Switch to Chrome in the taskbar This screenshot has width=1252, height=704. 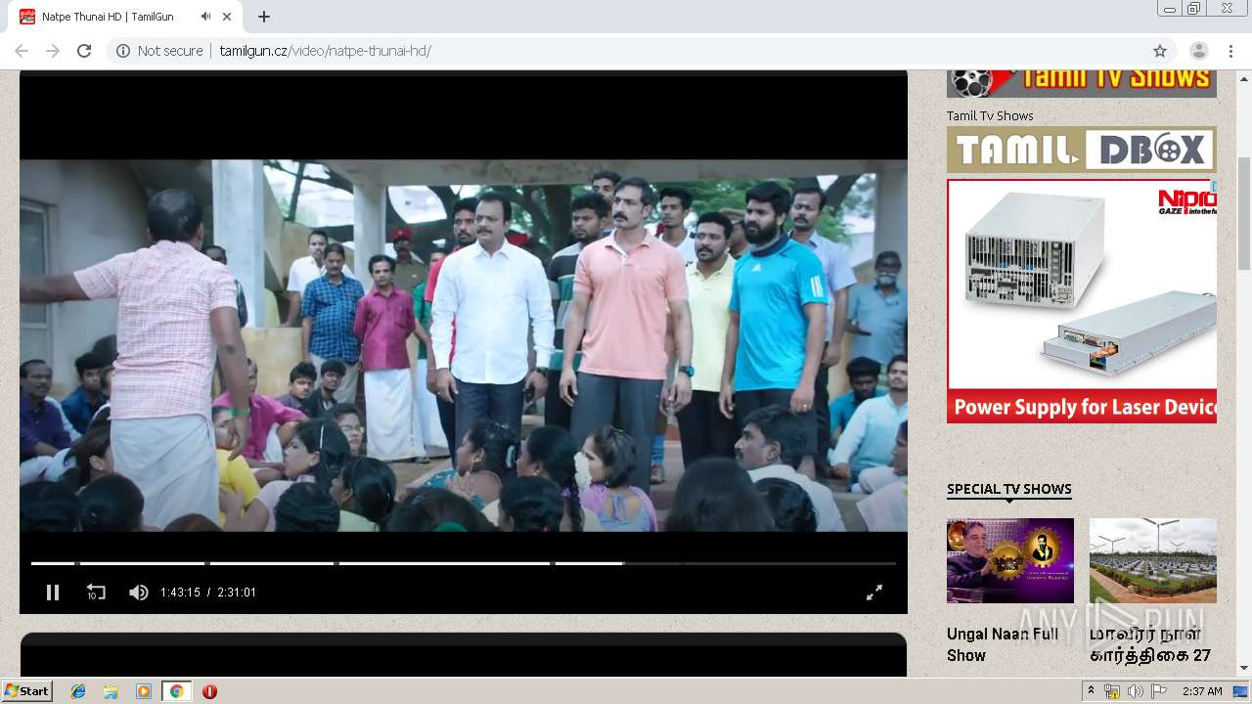tap(176, 691)
